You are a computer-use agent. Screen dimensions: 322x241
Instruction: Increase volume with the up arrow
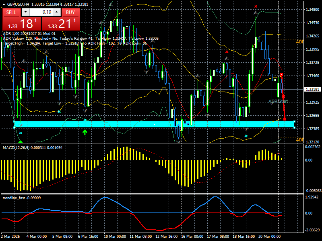(x=57, y=12)
